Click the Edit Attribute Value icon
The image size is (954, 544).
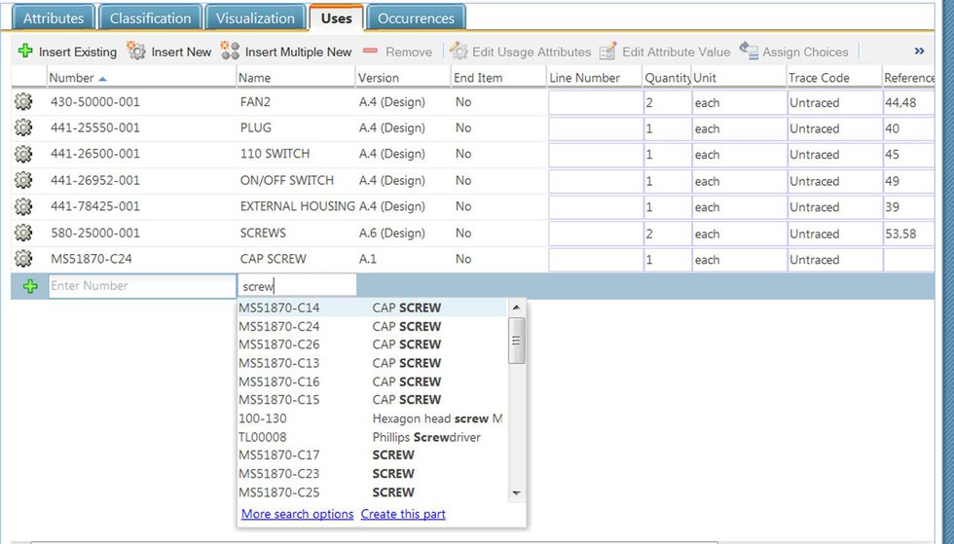(x=608, y=52)
